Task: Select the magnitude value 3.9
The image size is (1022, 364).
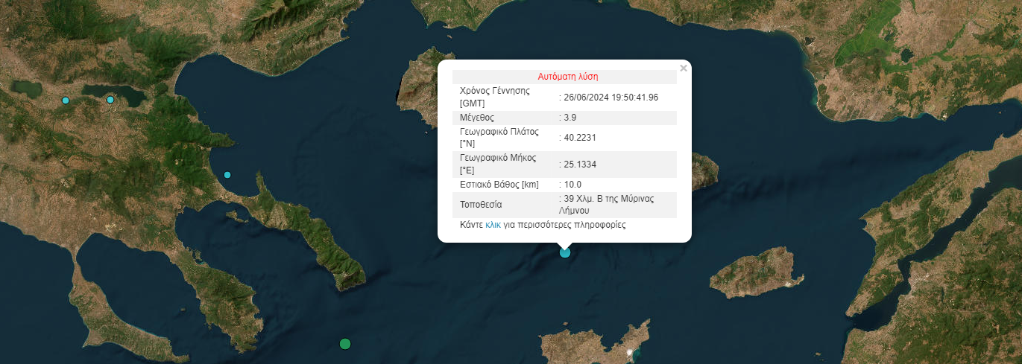Action: (x=570, y=118)
